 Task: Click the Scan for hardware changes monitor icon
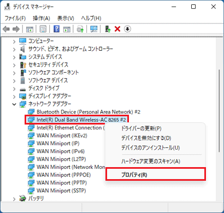click(94, 29)
